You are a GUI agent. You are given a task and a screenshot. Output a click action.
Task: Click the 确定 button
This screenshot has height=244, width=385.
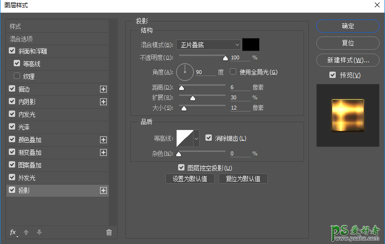(x=347, y=26)
